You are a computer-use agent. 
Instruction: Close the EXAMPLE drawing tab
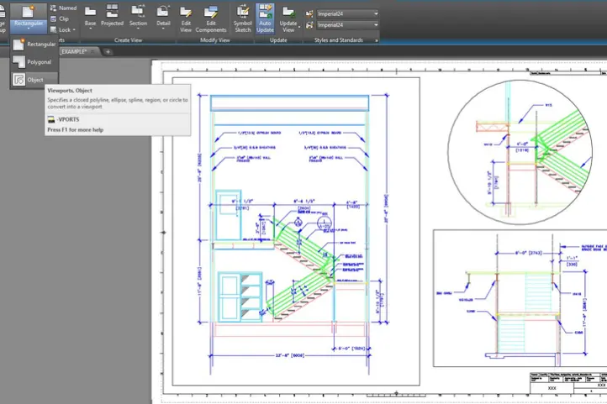[x=93, y=51]
